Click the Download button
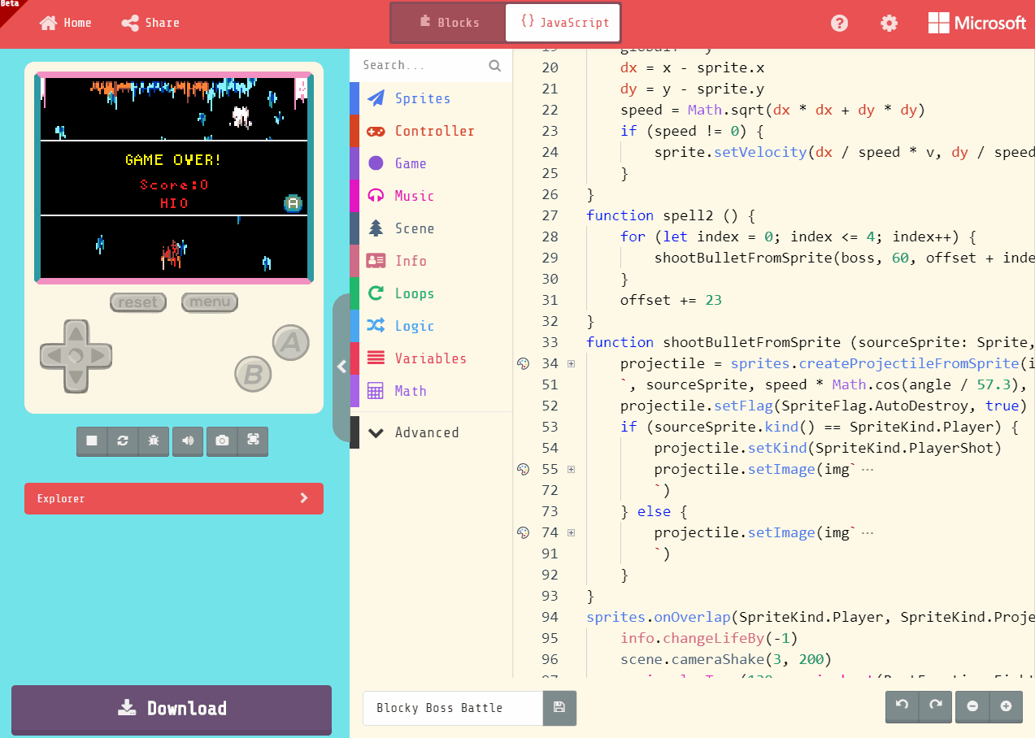This screenshot has width=1035, height=738. tap(172, 708)
